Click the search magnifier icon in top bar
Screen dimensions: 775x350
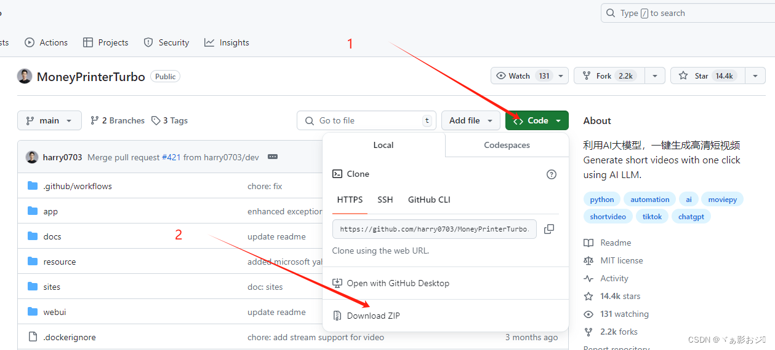(611, 13)
